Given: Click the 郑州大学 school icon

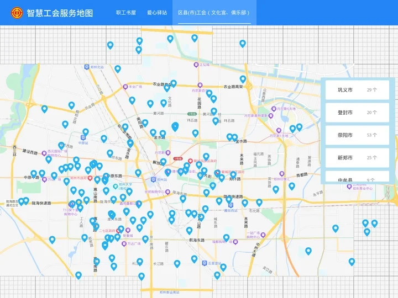Looking at the screenshot, I should pos(115,187).
